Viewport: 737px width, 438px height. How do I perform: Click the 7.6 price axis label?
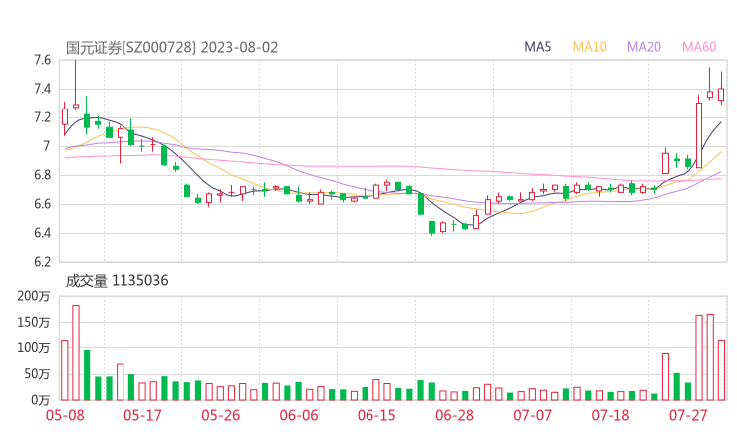tap(42, 60)
